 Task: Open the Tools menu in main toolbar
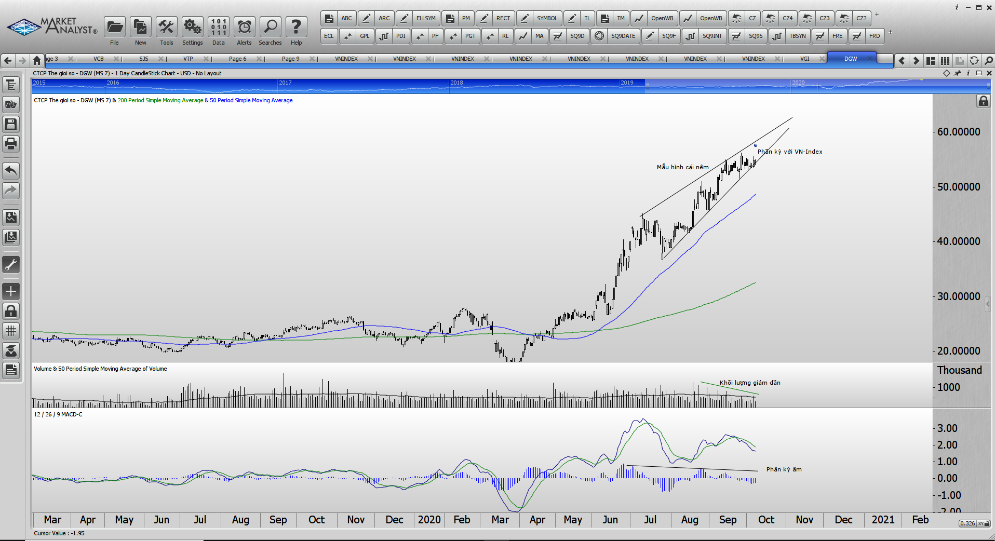(x=166, y=27)
